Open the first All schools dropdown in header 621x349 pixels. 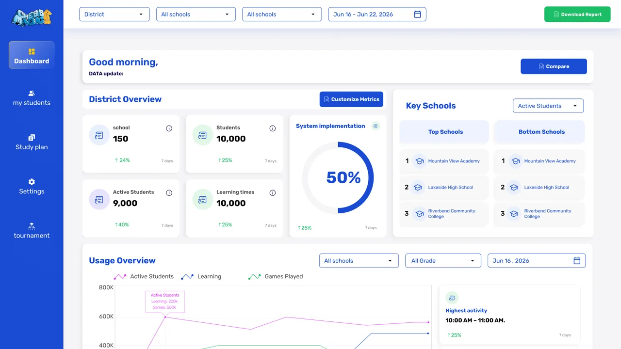click(196, 15)
